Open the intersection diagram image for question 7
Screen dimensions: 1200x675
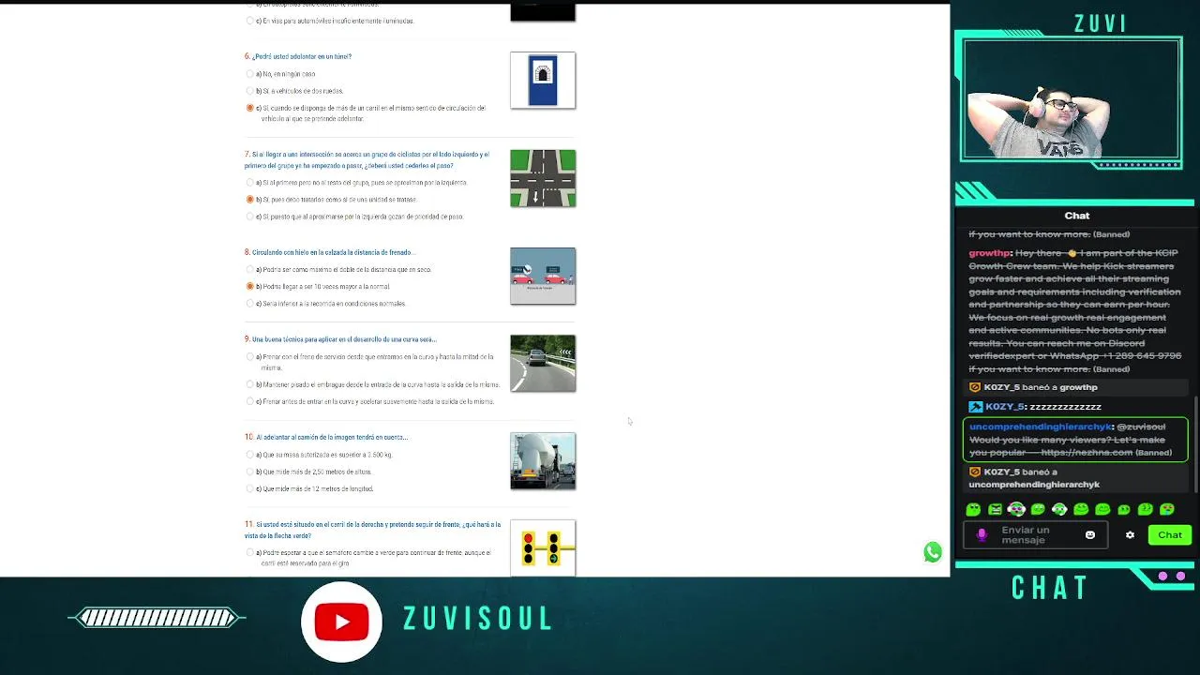(543, 178)
